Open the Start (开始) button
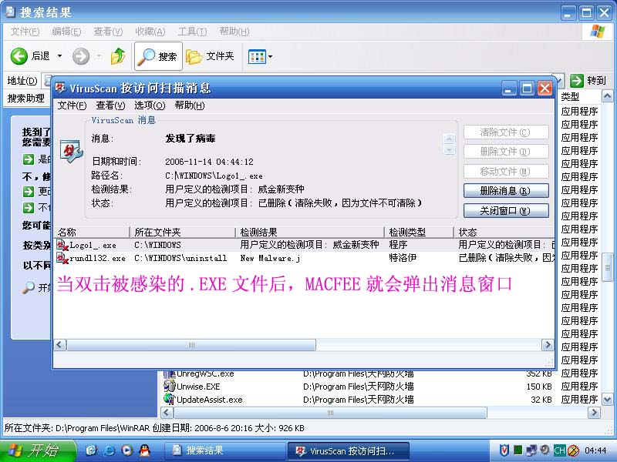The width and height of the screenshot is (617, 462). [38, 450]
